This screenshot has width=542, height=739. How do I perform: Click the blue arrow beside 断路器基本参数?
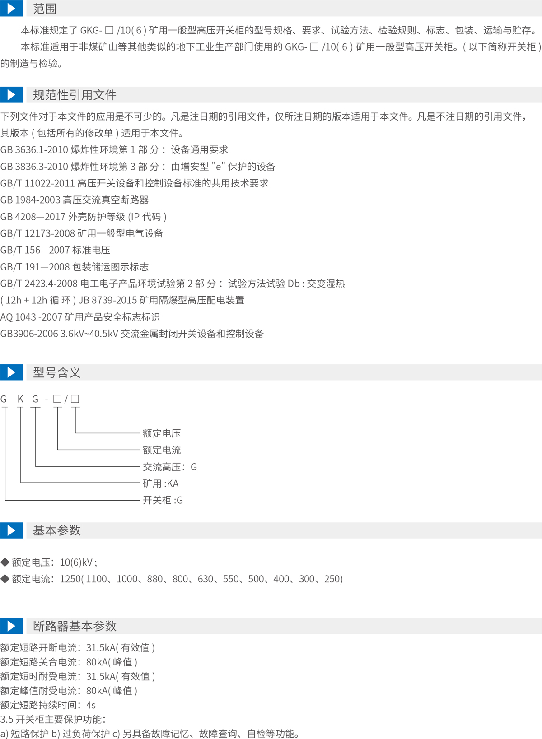11,626
